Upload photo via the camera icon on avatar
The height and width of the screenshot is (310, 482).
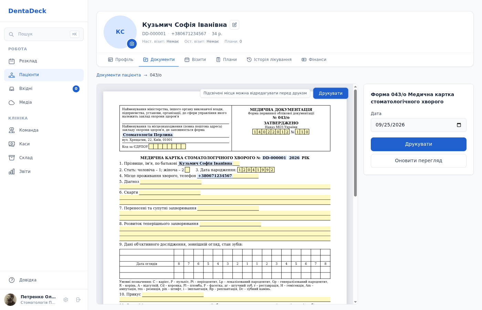(132, 44)
